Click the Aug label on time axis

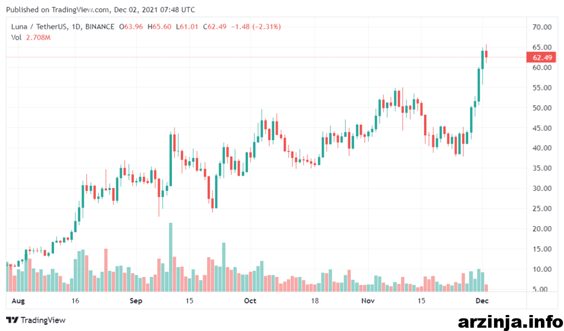(18, 301)
